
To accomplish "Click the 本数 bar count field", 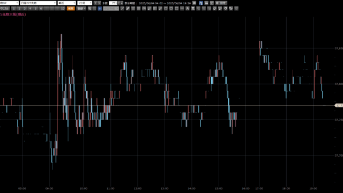I will (113, 3).
